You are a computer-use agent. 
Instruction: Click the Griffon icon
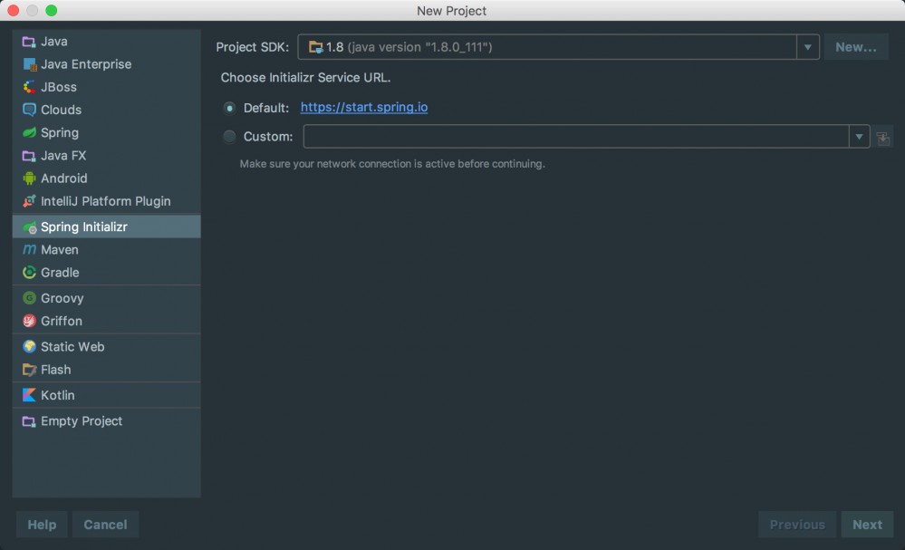pos(29,321)
